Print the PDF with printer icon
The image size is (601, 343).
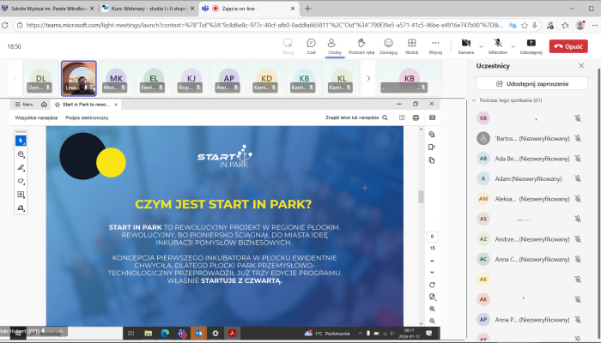coord(416,118)
